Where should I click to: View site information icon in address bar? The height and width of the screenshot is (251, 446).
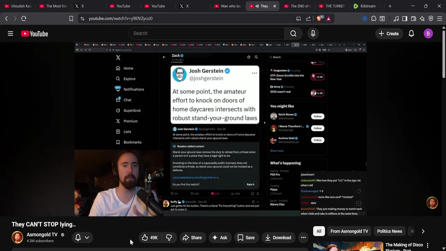click(x=82, y=18)
